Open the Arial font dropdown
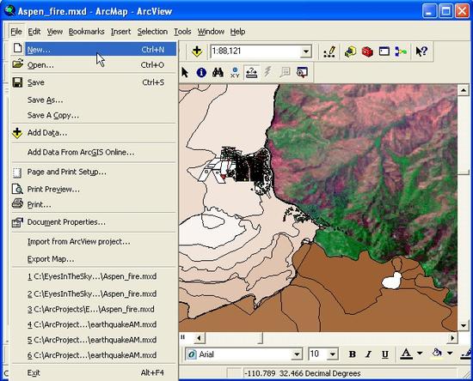 (x=297, y=354)
